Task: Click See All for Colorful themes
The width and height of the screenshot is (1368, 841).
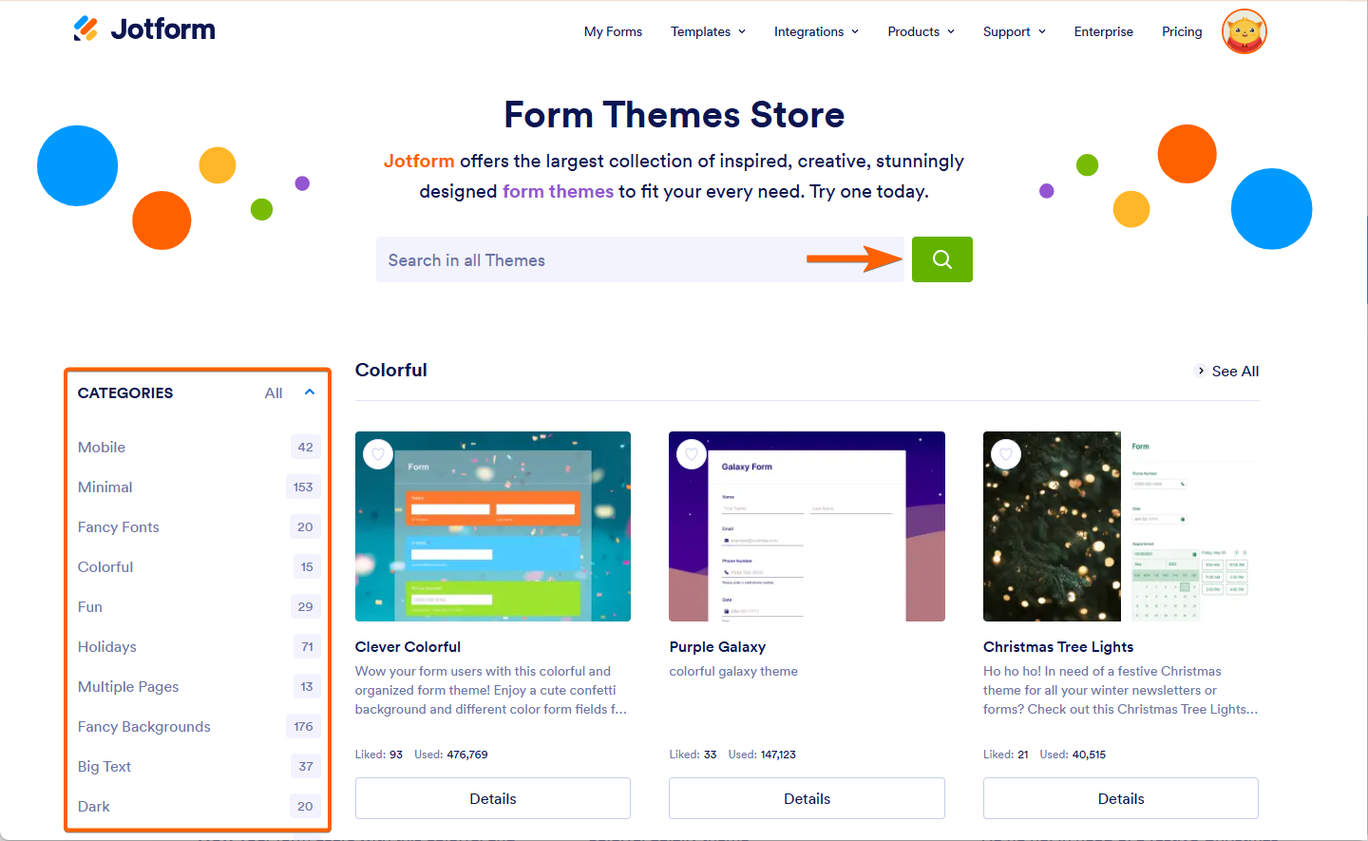Action: 1227,372
